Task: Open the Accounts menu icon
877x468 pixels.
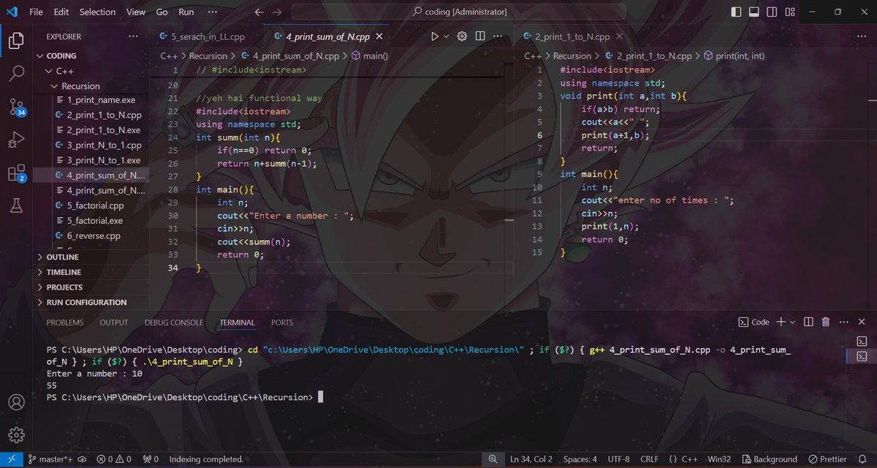Action: (x=16, y=402)
